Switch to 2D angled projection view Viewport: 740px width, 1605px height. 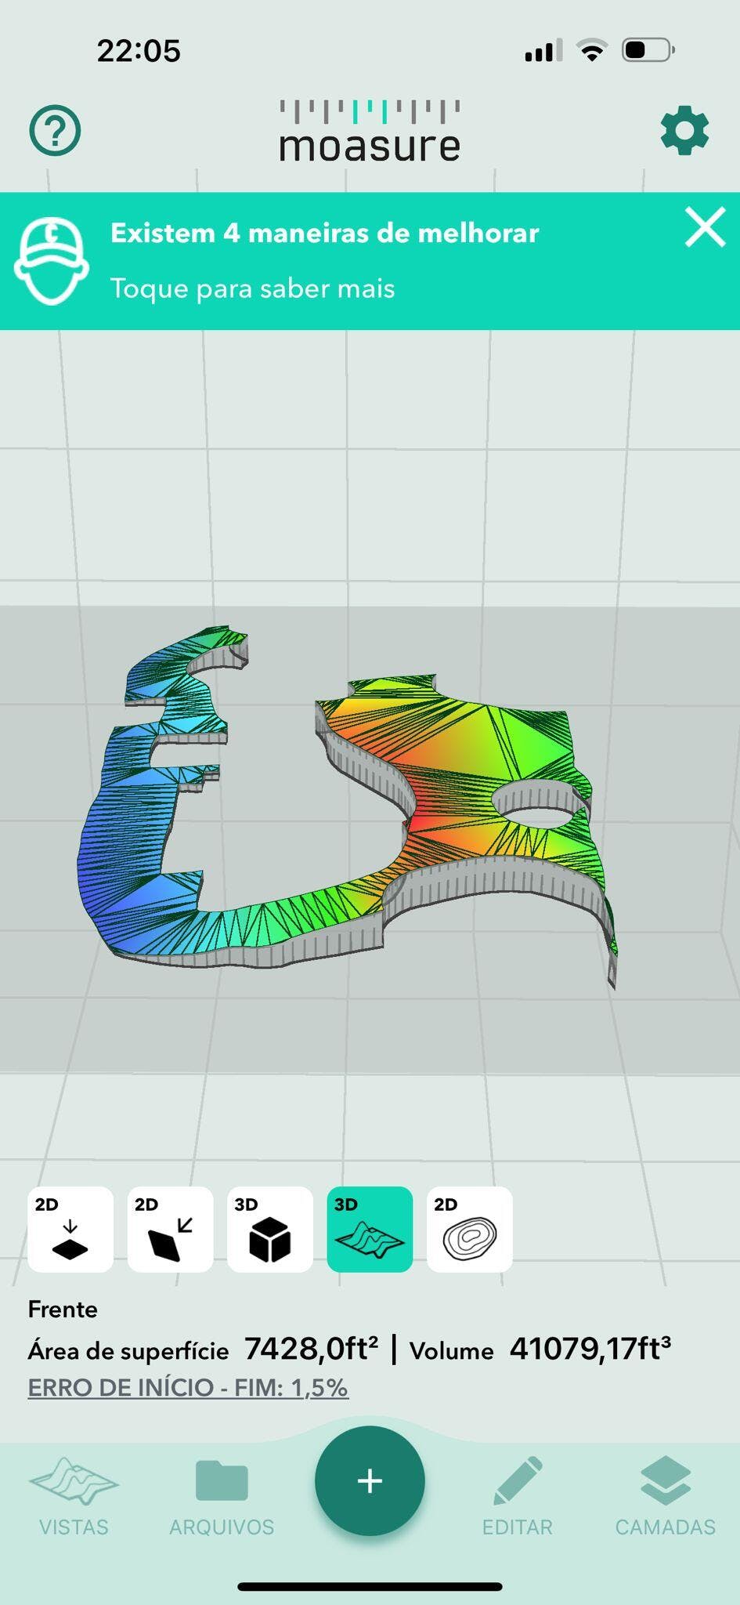coord(170,1229)
